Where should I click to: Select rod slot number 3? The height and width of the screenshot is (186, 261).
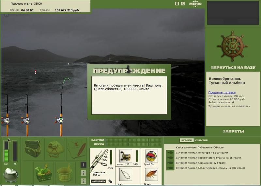(84, 181)
